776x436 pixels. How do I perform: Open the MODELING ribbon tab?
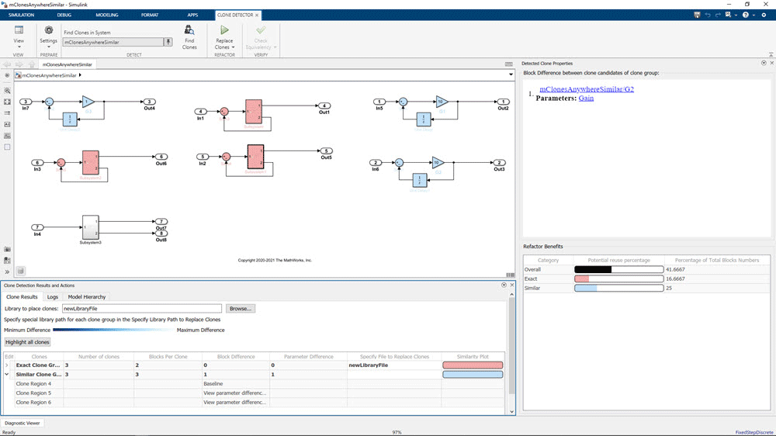(x=107, y=15)
